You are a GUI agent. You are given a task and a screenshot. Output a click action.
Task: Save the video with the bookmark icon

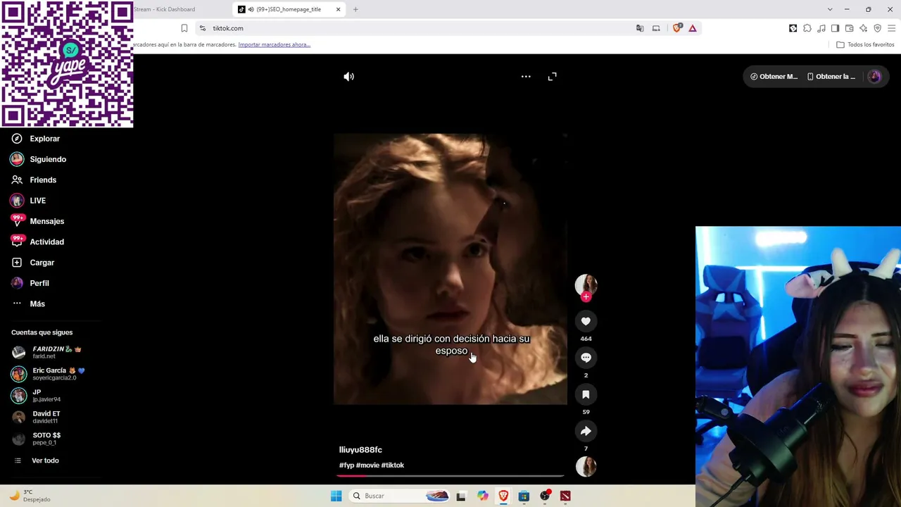point(586,394)
